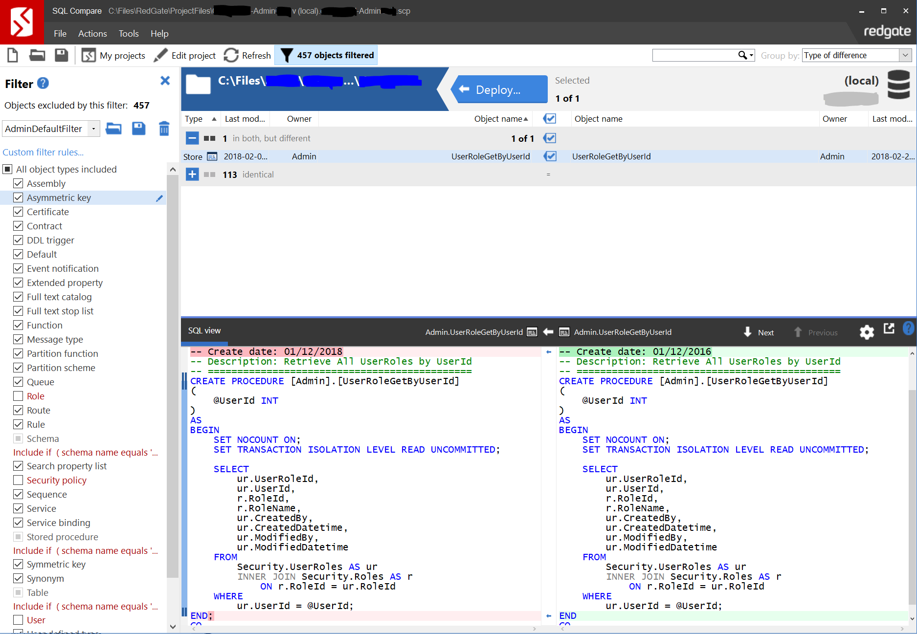This screenshot has width=917, height=634.
Task: Enable the Role object type
Action: tap(18, 396)
